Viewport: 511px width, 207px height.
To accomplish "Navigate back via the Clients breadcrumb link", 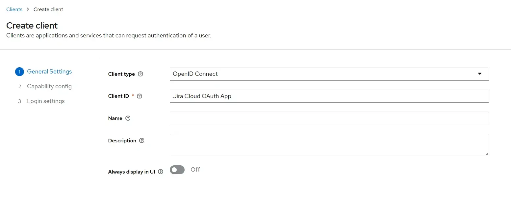I will [x=14, y=9].
